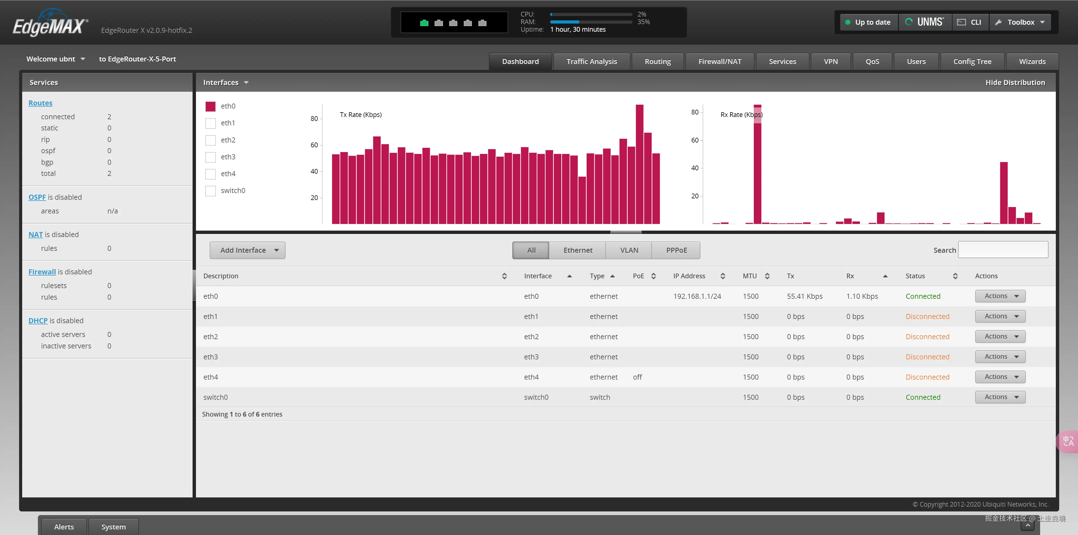Sort by Status column arrows
This screenshot has height=535, width=1078.
pos(955,276)
